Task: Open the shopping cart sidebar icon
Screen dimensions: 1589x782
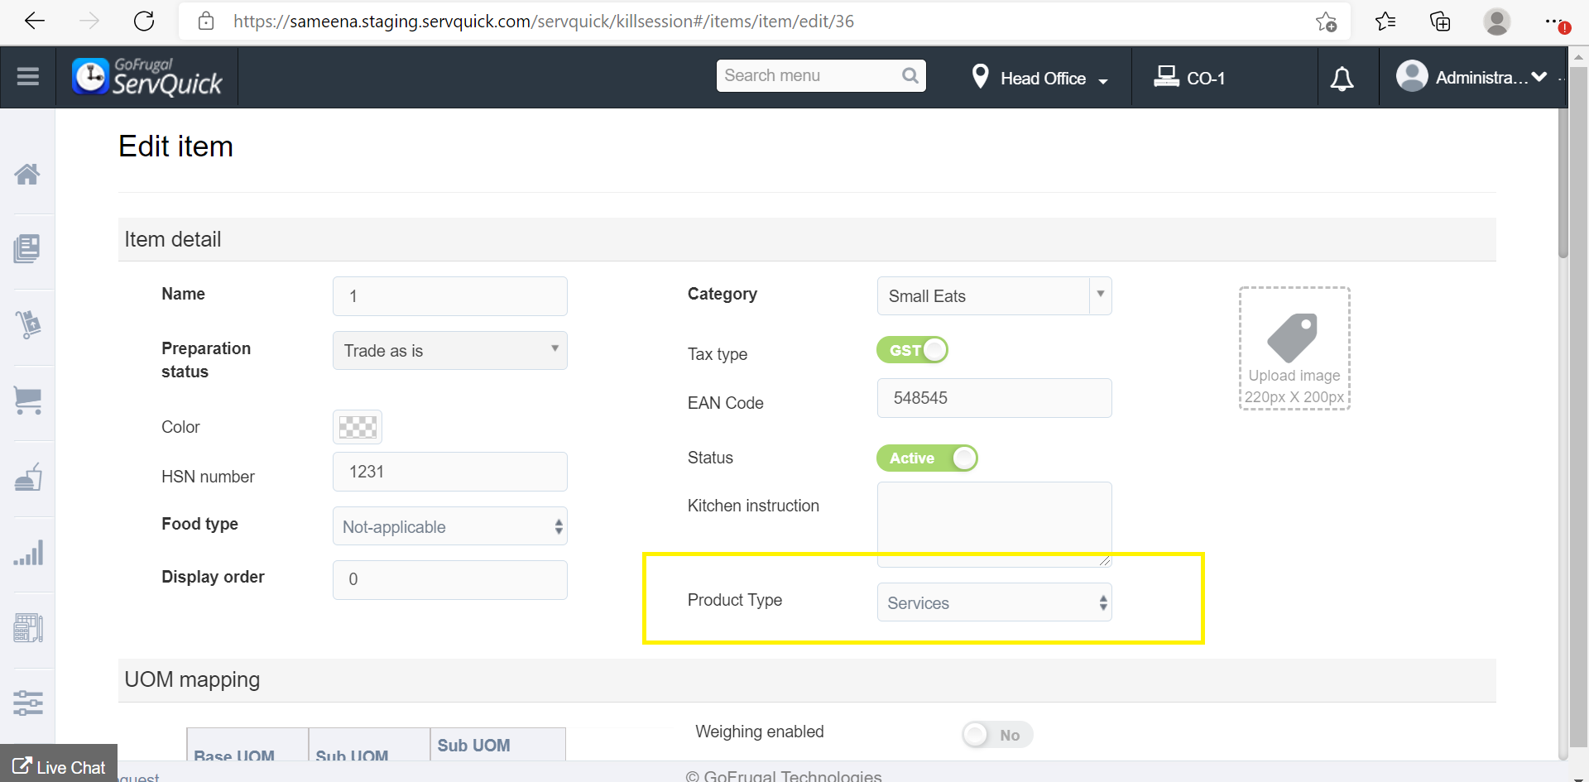Action: pos(28,401)
